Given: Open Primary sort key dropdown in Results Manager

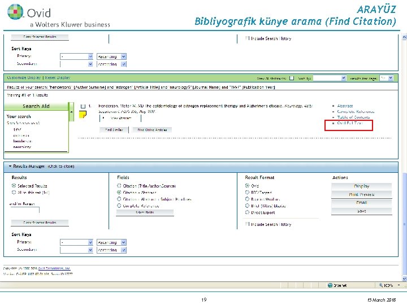Looking at the screenshot, I should coord(76,242).
